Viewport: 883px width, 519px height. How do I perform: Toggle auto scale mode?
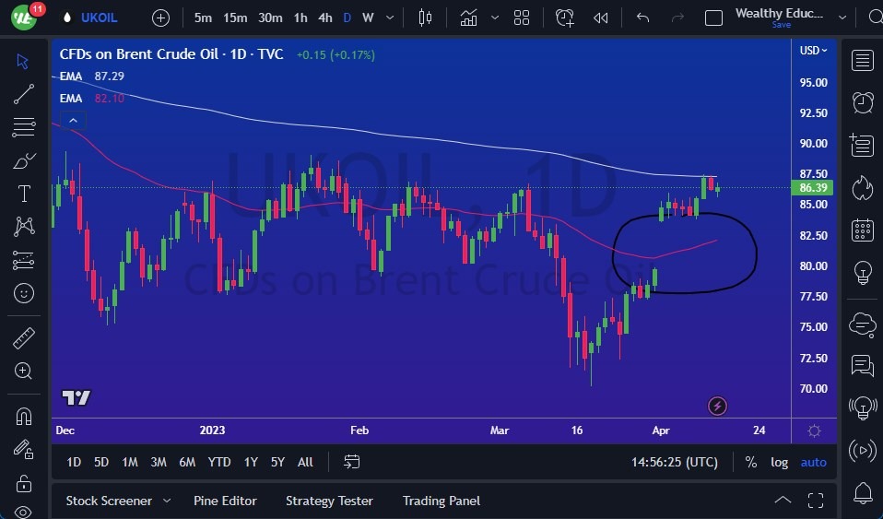[813, 462]
